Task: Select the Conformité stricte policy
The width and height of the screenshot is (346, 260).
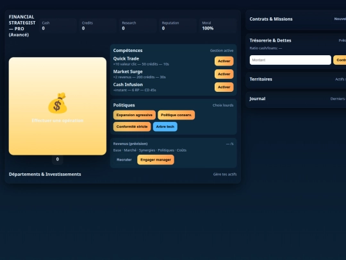Action: pyautogui.click(x=132, y=126)
